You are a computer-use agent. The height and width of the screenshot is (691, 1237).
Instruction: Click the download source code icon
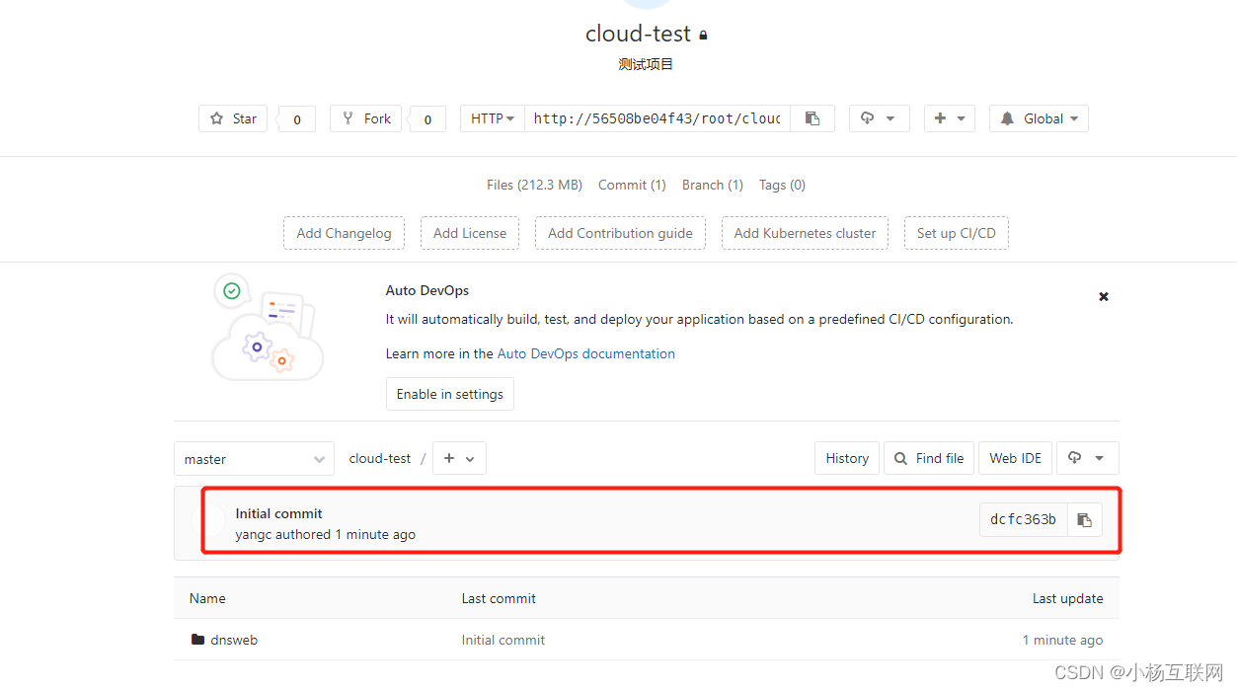(1087, 458)
